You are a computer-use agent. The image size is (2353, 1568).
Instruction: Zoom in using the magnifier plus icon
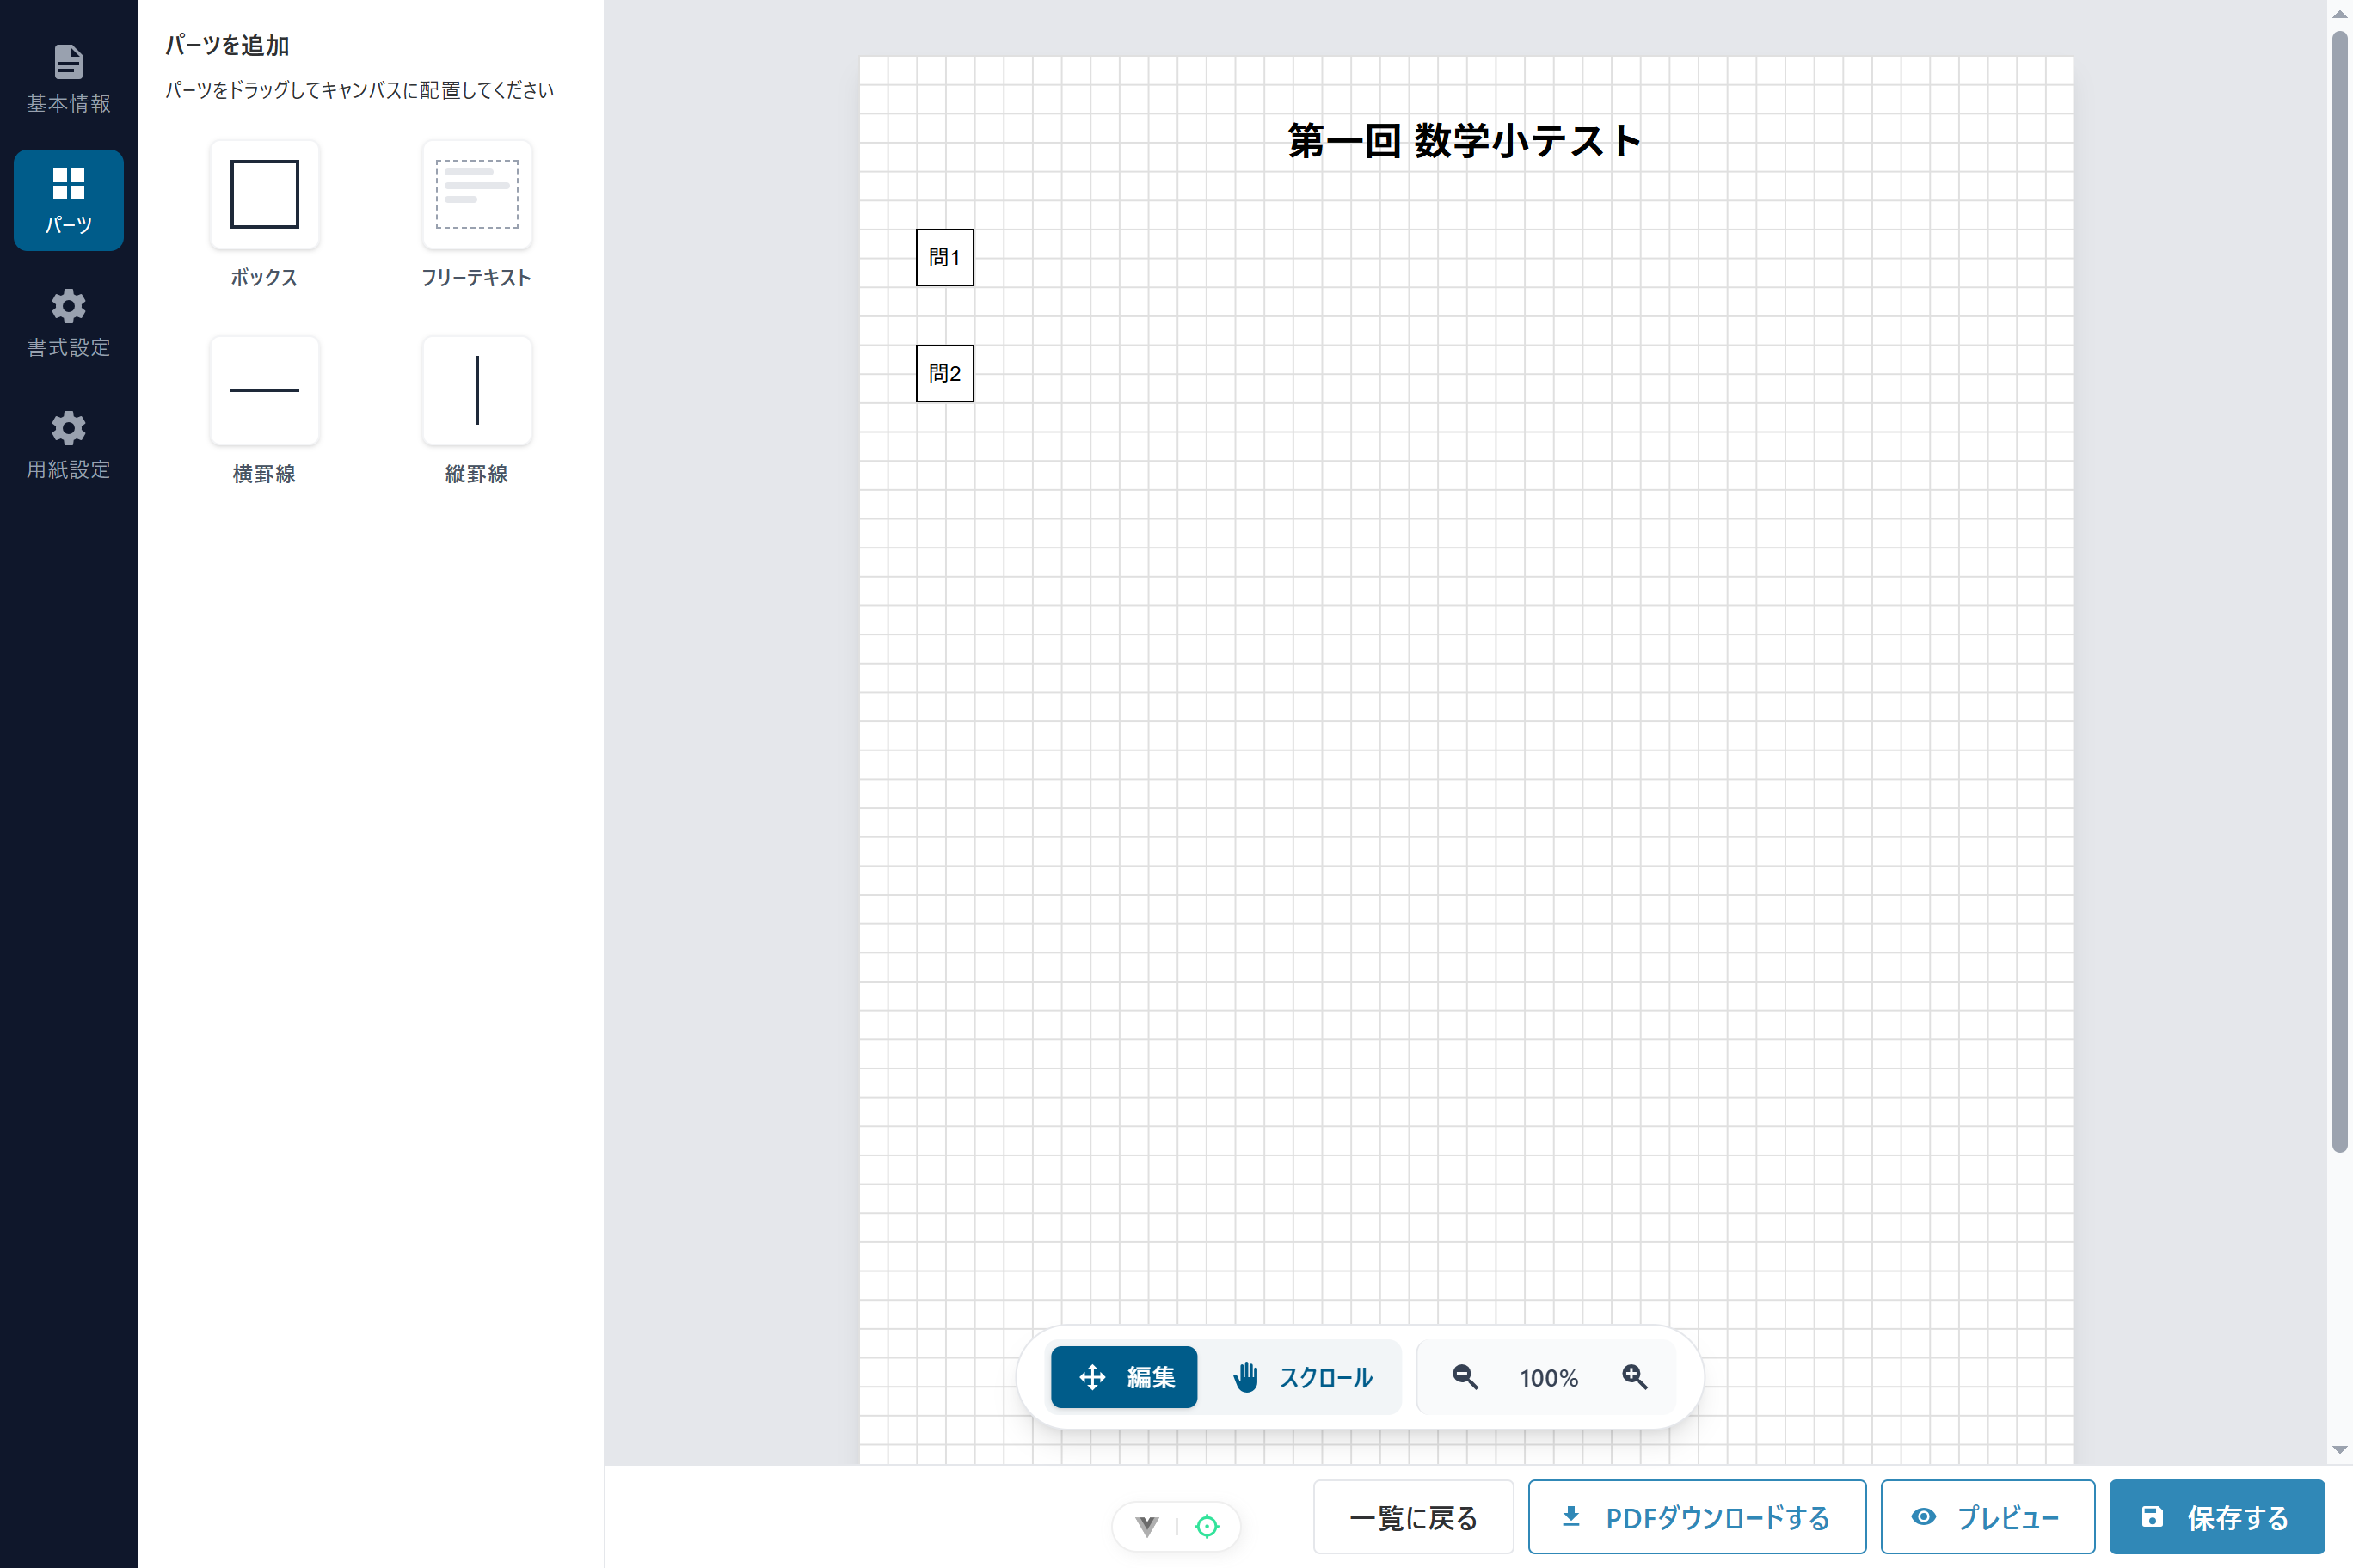(x=1634, y=1376)
